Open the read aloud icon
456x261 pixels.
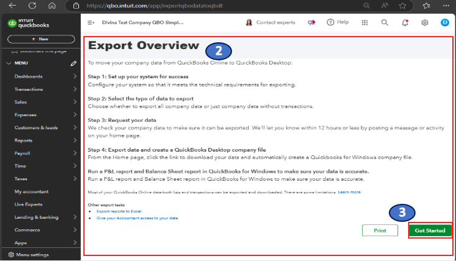(384, 6)
